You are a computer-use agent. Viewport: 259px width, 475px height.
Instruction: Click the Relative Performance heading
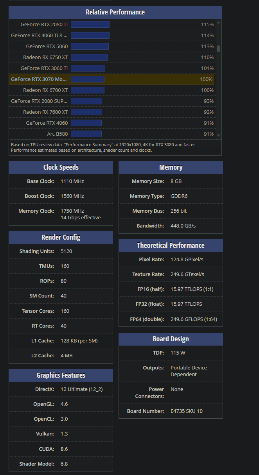115,12
